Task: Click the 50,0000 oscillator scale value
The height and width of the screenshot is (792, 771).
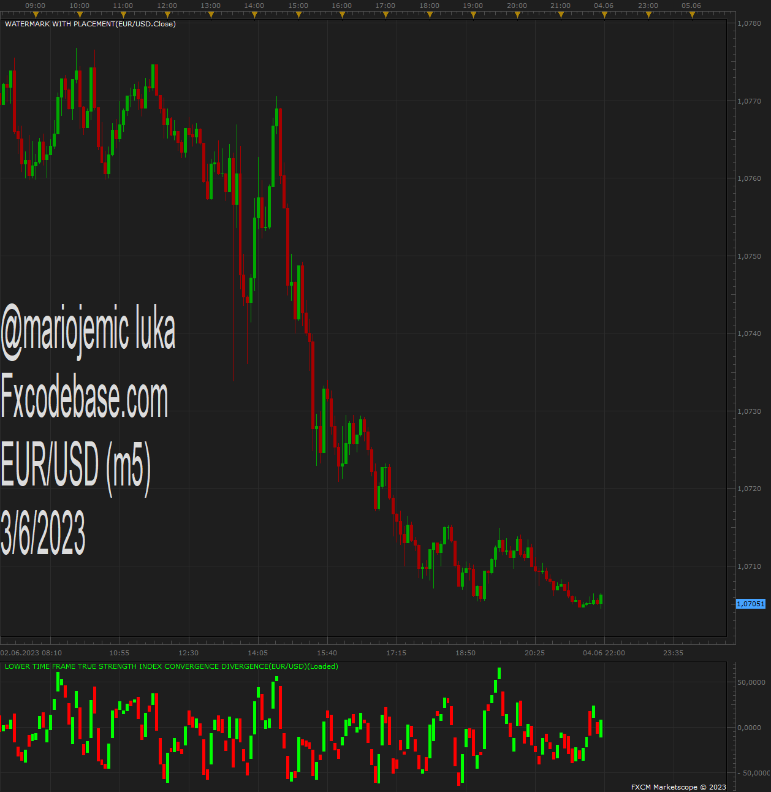Action: click(751, 682)
